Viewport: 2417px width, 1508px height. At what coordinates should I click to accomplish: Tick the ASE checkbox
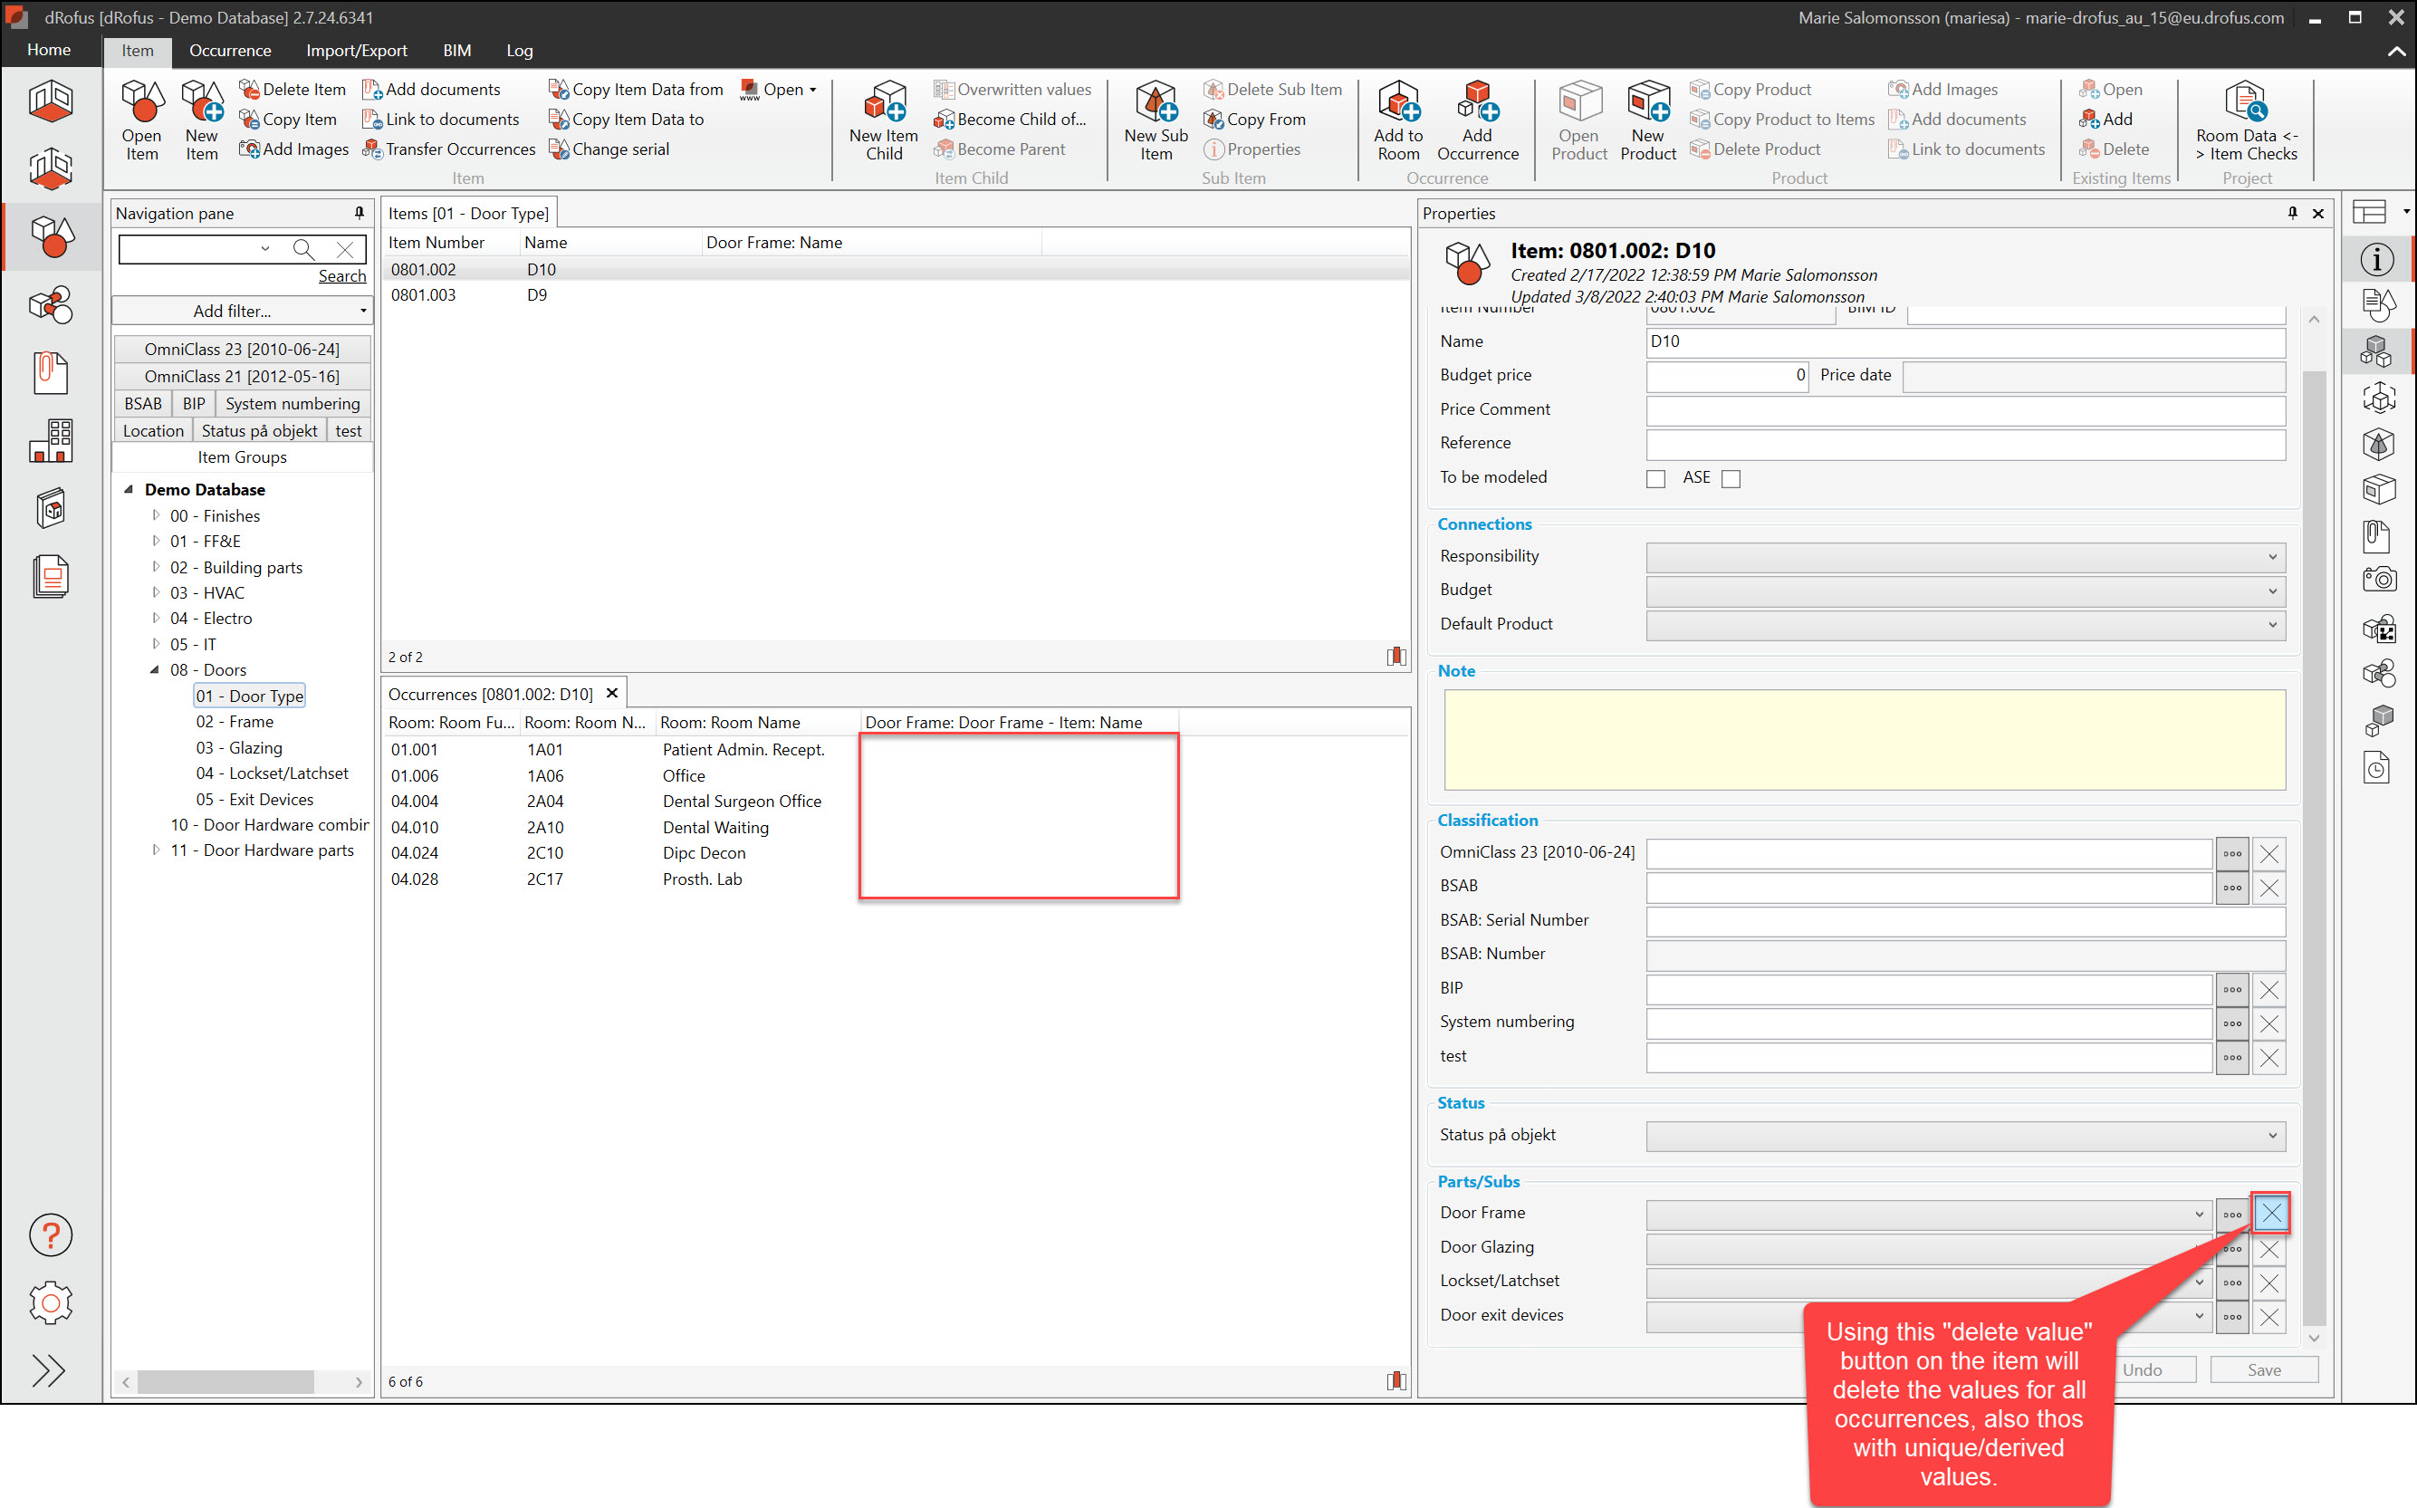1731,479
